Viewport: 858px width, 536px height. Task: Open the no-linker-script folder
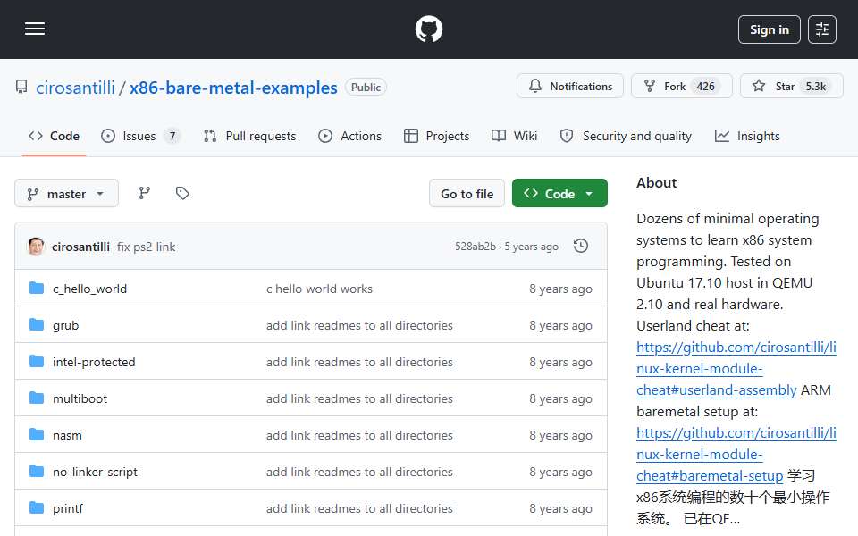(96, 472)
